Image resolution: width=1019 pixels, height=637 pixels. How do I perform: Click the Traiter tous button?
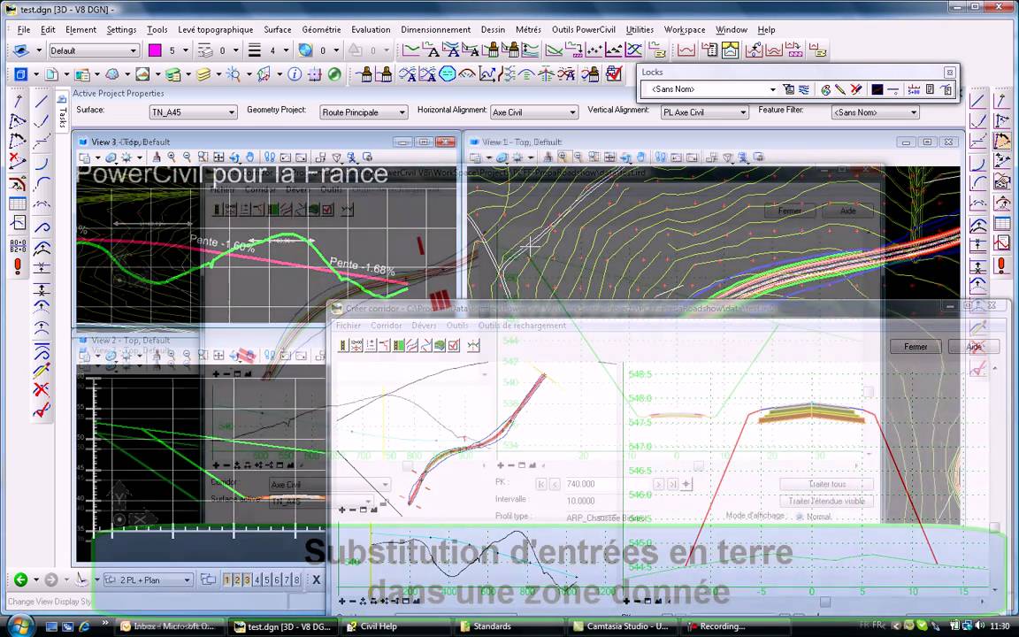click(827, 484)
